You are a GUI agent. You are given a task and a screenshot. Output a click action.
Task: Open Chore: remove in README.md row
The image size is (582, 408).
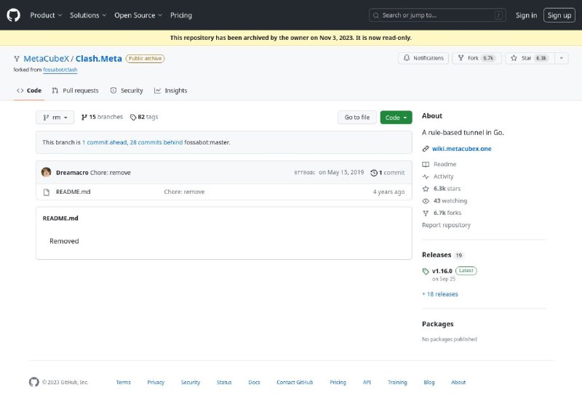tap(184, 192)
